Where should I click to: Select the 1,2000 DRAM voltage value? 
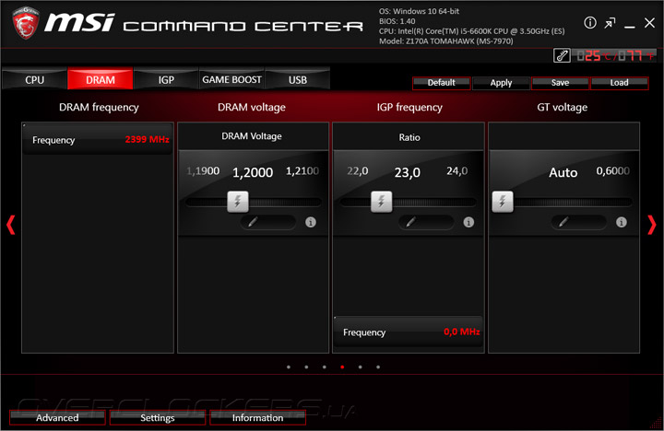click(253, 172)
